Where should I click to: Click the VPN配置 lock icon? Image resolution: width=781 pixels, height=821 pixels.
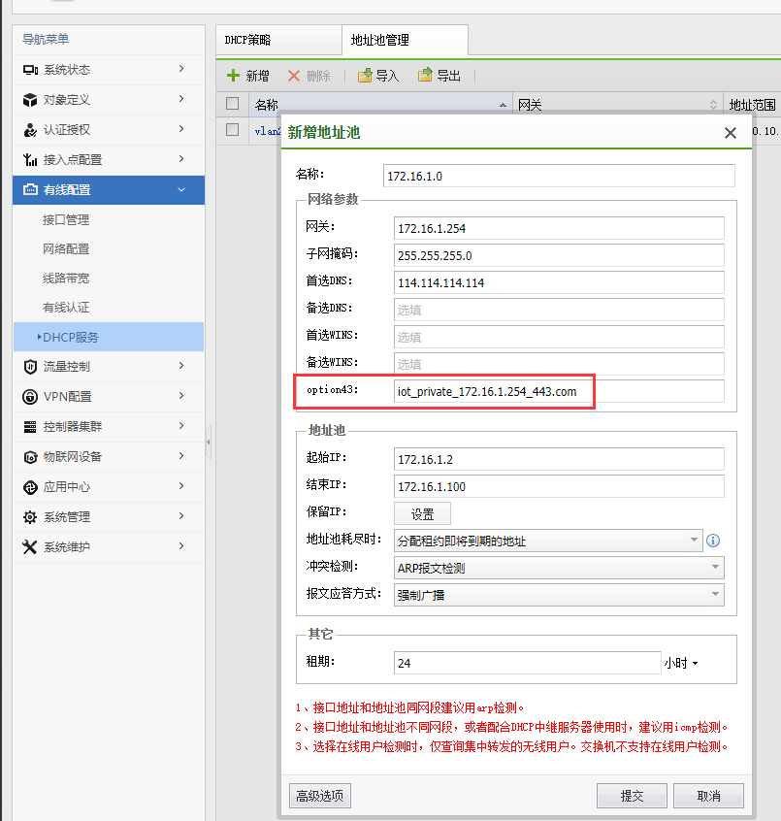tap(30, 397)
